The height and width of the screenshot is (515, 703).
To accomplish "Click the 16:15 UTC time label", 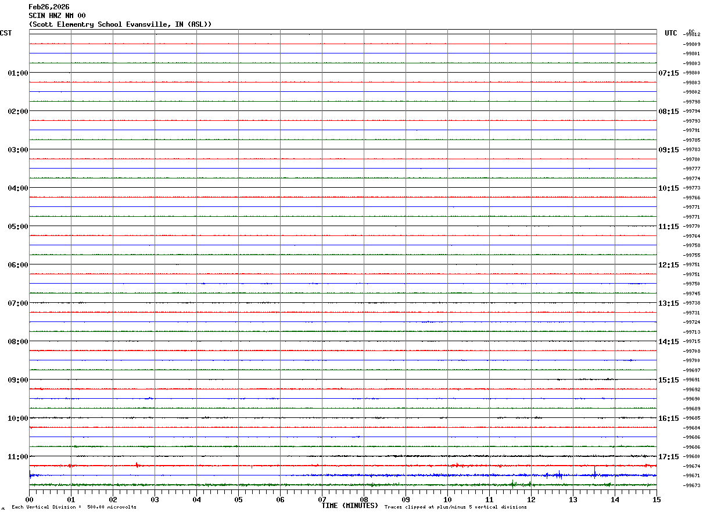I will pos(668,419).
